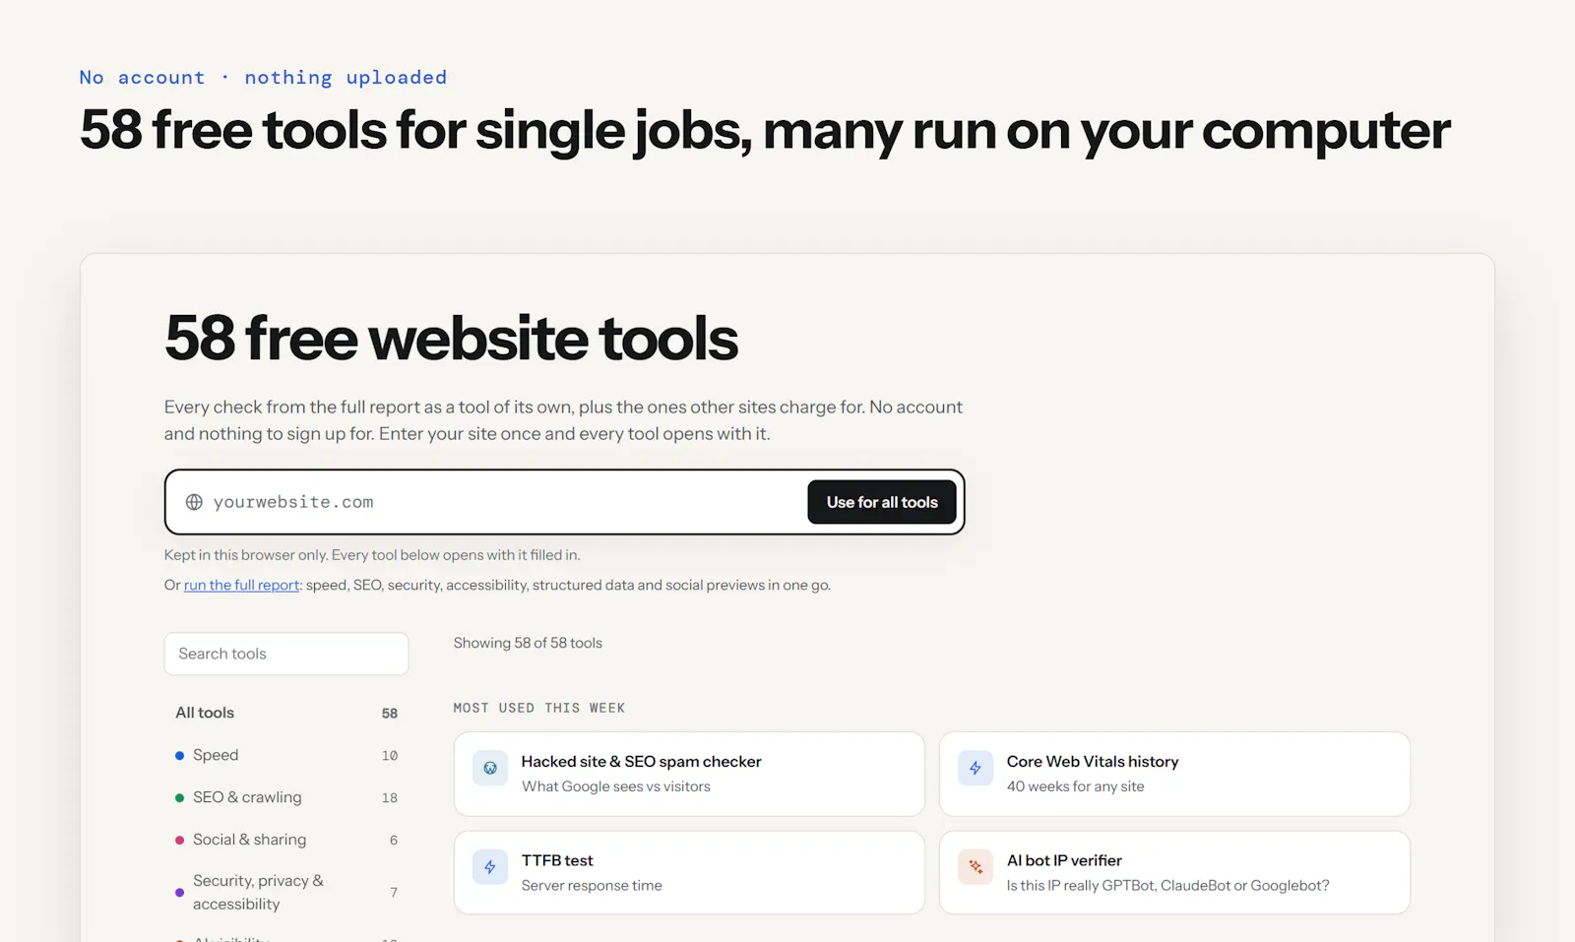Click the Hacked site & SEO spam checker icon

point(490,768)
